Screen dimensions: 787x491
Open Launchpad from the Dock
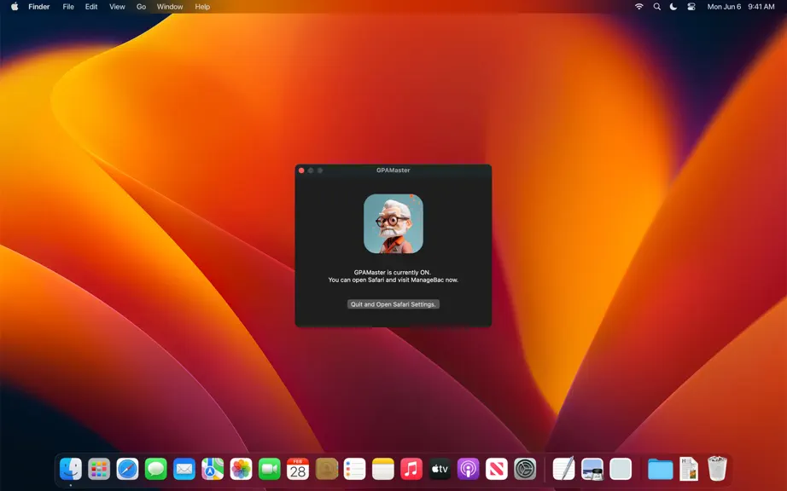(x=99, y=470)
